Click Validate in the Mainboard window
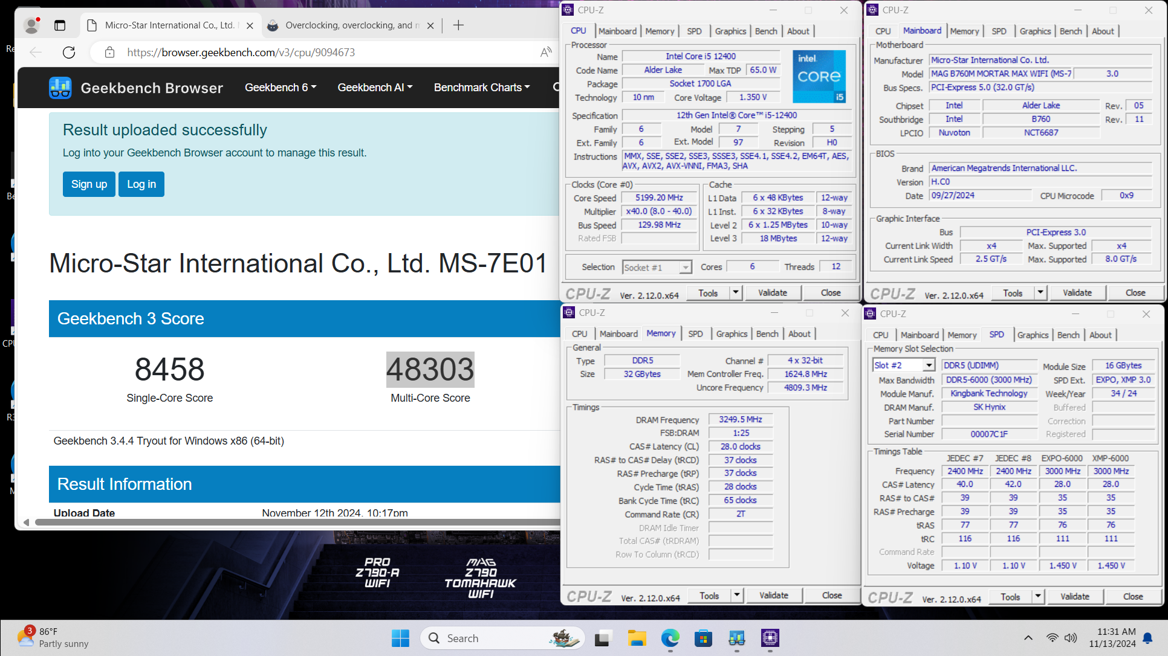 [x=1077, y=292]
